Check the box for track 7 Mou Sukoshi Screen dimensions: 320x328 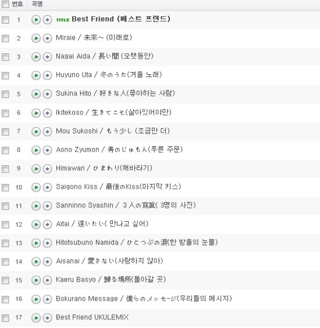(x=5, y=132)
